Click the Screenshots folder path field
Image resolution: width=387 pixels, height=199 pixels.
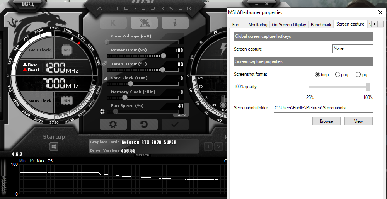coord(323,108)
